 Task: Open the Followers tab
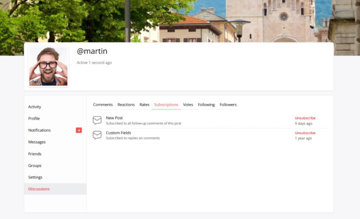228,105
